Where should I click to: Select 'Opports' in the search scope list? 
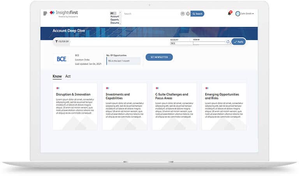[114, 19]
